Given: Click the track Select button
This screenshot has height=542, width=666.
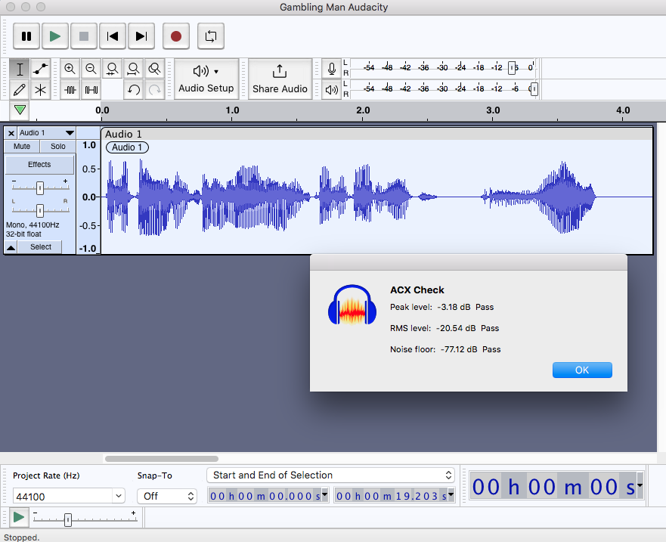Looking at the screenshot, I should tap(41, 246).
